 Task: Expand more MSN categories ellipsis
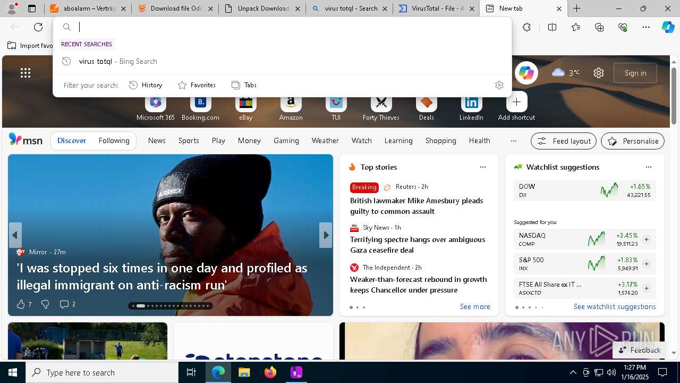pos(513,141)
